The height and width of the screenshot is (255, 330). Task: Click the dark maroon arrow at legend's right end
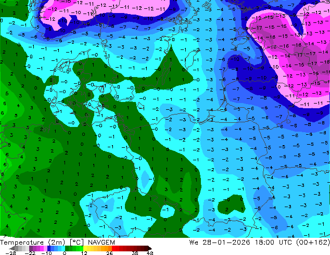click(150, 248)
